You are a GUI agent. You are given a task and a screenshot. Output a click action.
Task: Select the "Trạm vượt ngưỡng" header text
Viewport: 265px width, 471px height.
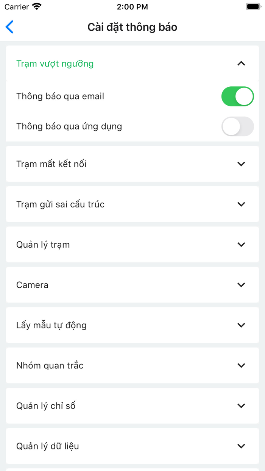point(55,64)
